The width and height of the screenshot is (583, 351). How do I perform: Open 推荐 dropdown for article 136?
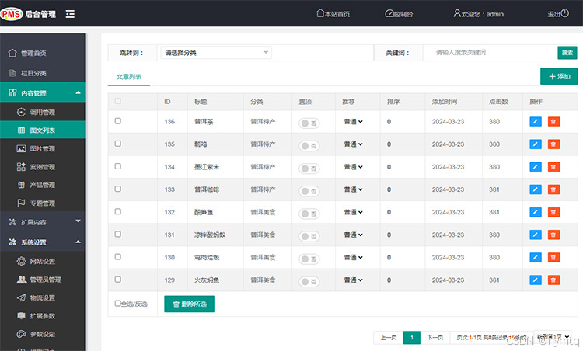click(x=353, y=121)
